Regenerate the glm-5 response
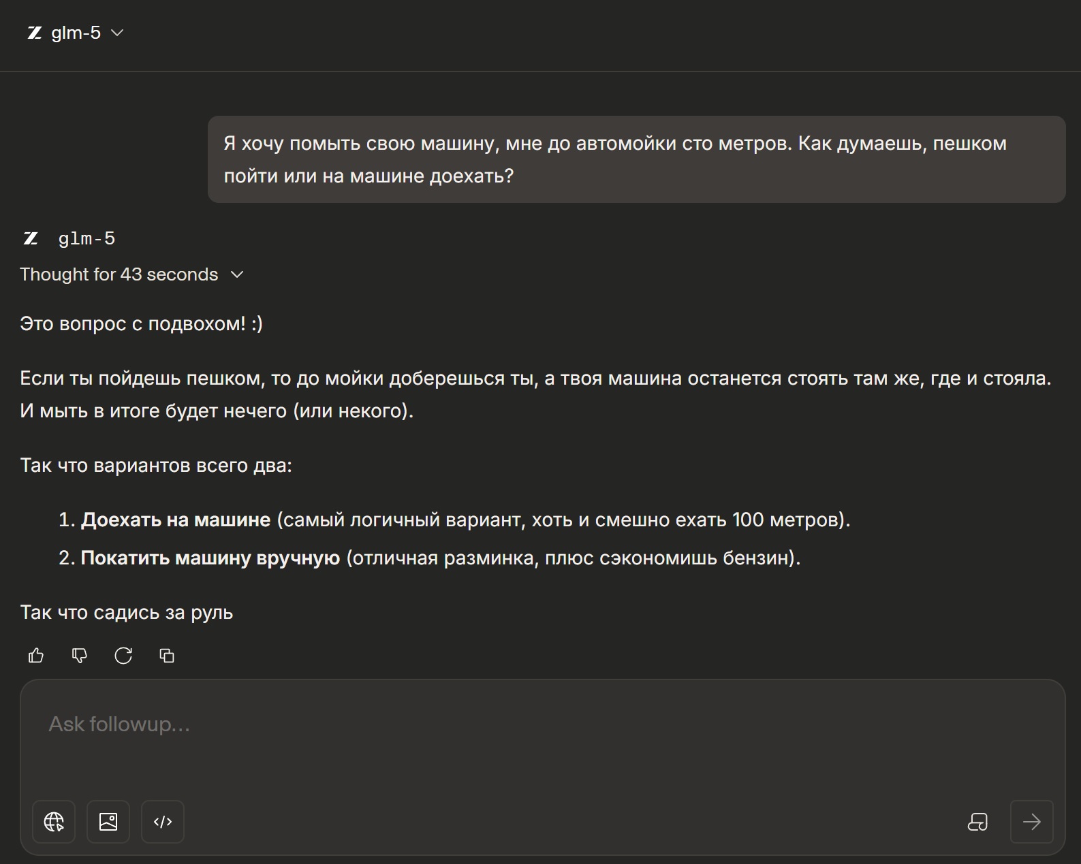The height and width of the screenshot is (864, 1081). [x=123, y=656]
